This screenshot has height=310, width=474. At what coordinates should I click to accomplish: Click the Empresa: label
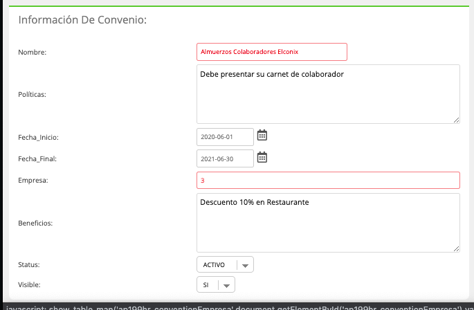click(x=33, y=181)
